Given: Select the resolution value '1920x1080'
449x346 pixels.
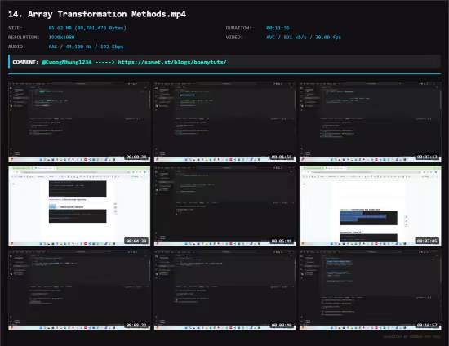Looking at the screenshot, I should tap(61, 38).
